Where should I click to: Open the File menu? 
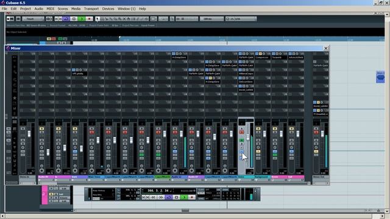[x=4, y=9]
